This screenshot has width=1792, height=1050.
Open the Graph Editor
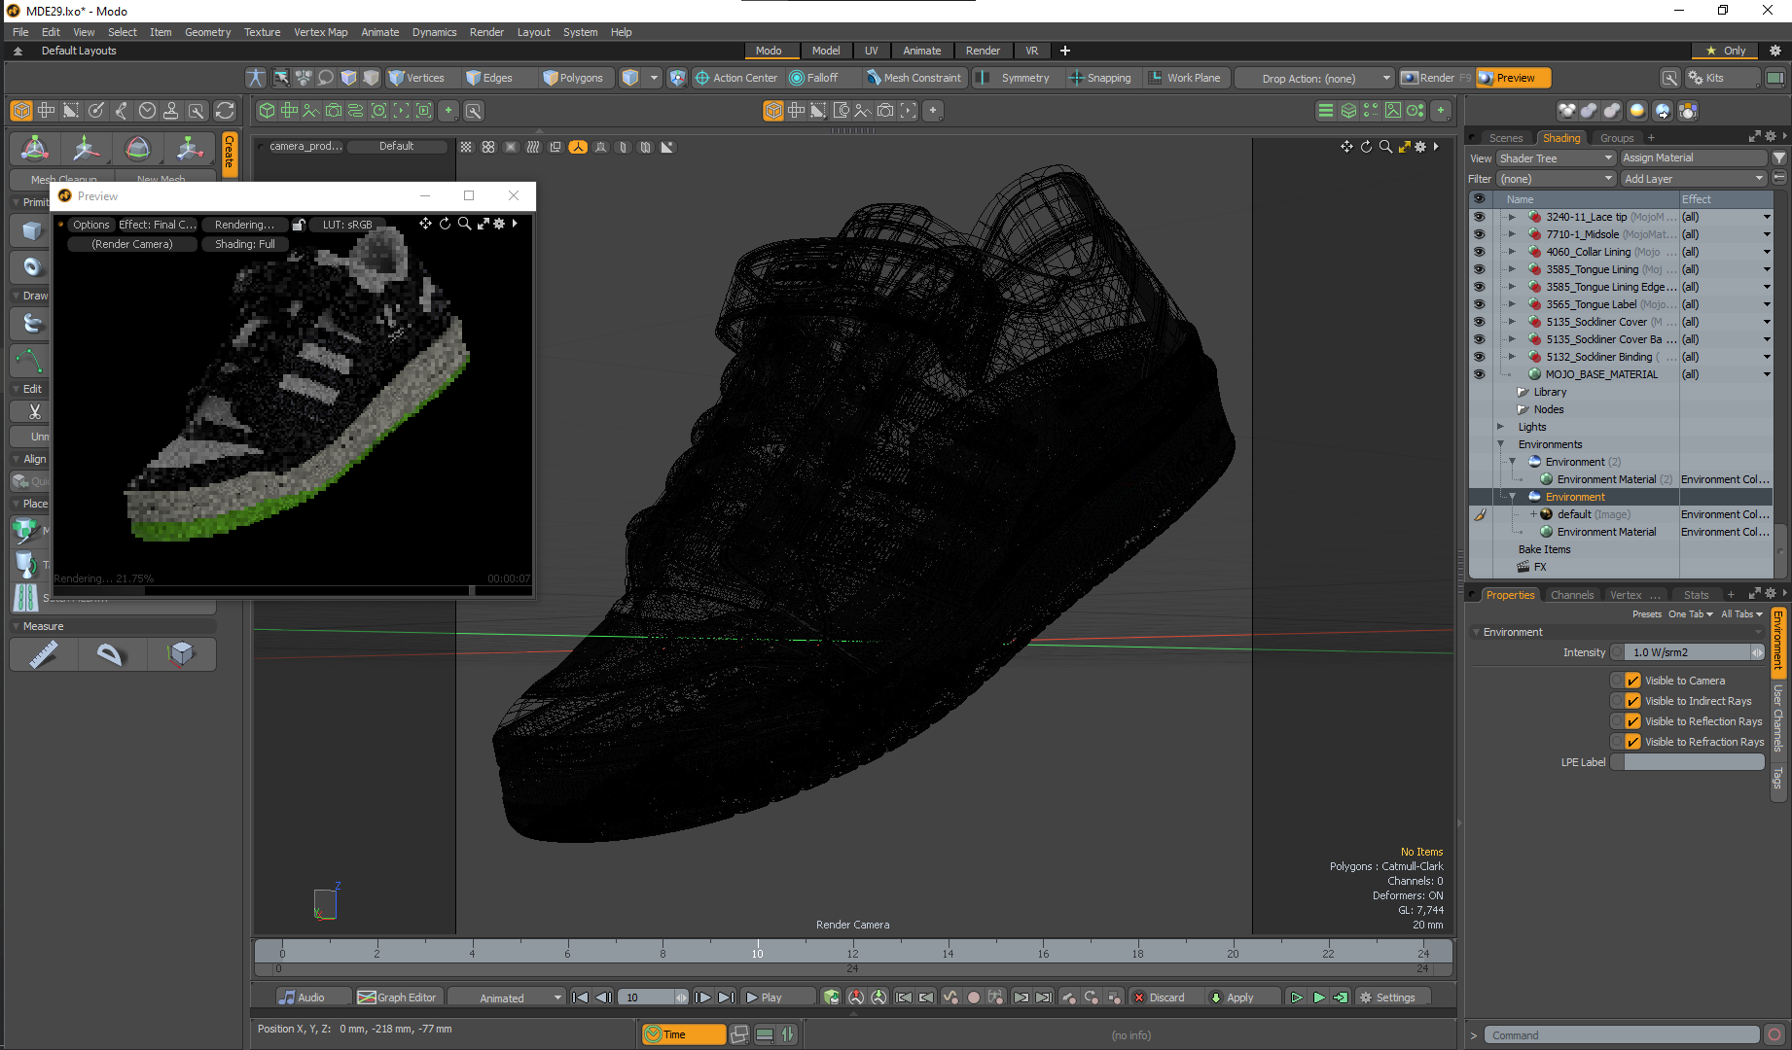pyautogui.click(x=397, y=997)
